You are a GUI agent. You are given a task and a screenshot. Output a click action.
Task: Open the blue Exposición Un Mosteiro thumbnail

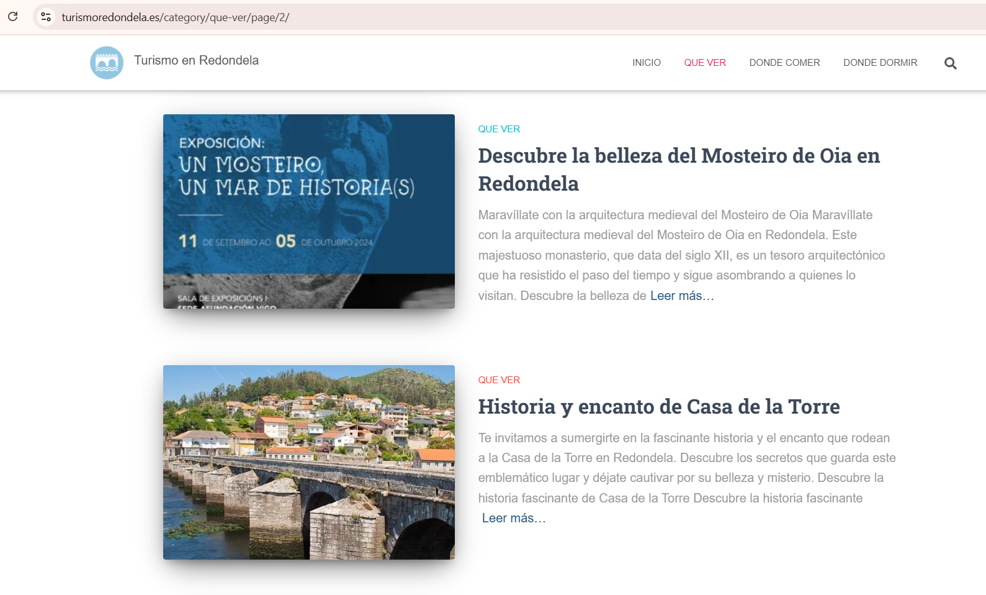pos(308,211)
